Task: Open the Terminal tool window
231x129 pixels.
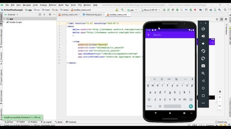Action: pos(71,122)
